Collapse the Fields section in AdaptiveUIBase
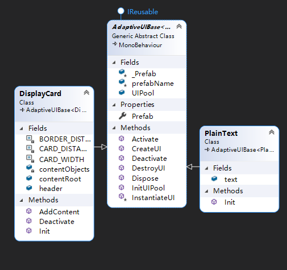 (114, 63)
